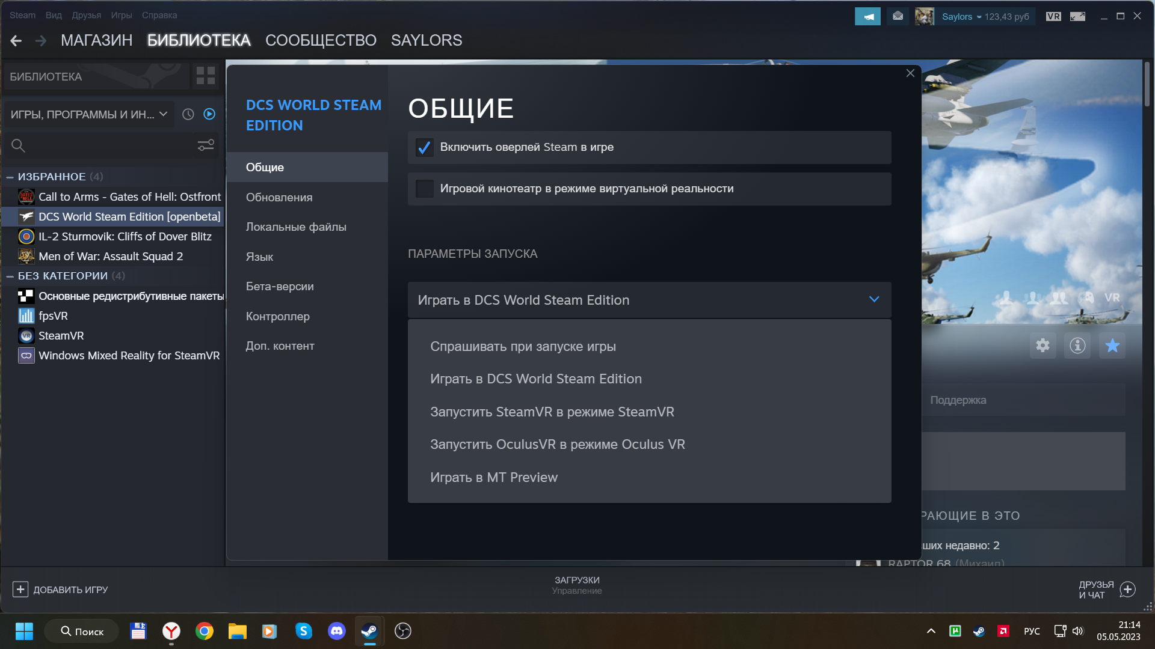Open the Бета-версии tab
1155x649 pixels.
[x=307, y=287]
